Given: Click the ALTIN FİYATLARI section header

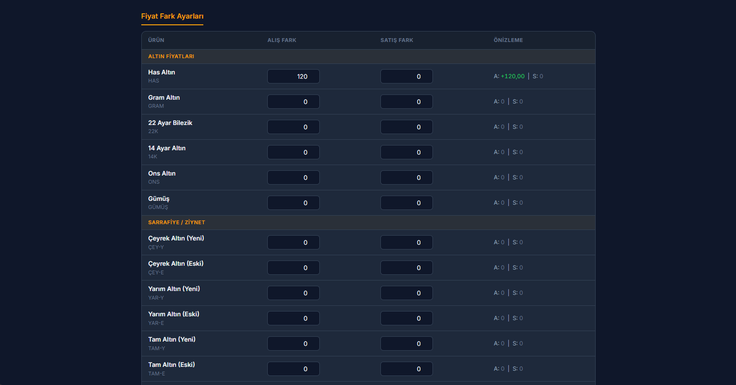Looking at the screenshot, I should 171,56.
